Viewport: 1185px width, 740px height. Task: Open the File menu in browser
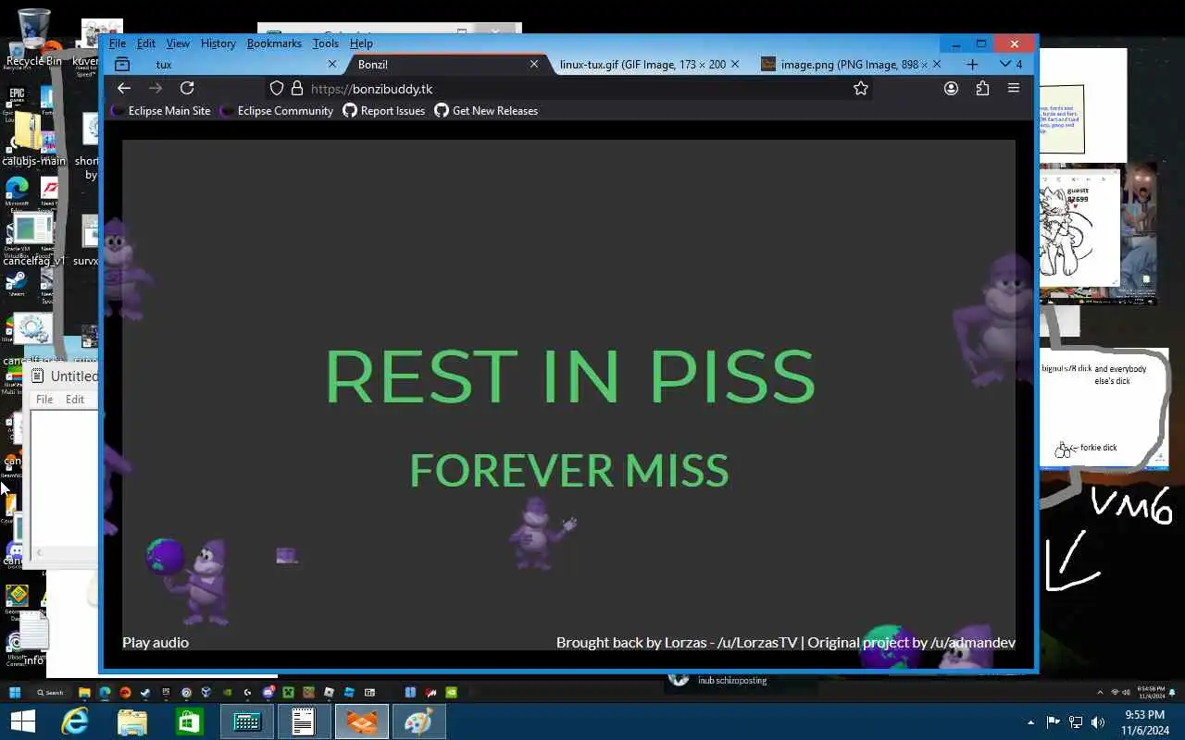117,43
